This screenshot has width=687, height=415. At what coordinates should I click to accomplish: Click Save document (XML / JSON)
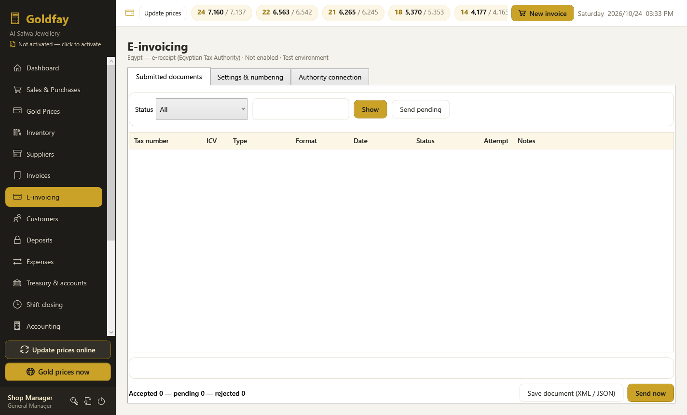571,393
